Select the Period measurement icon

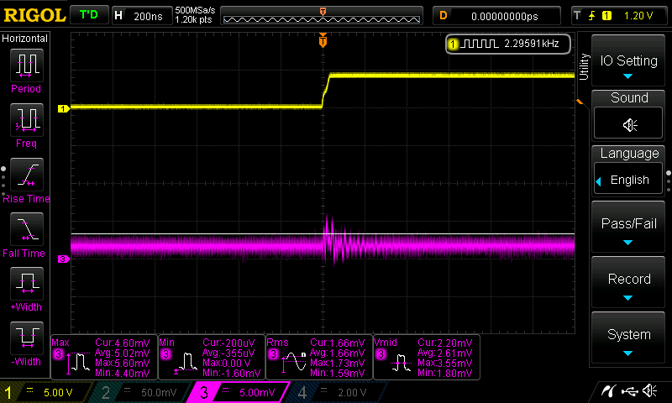pos(25,65)
